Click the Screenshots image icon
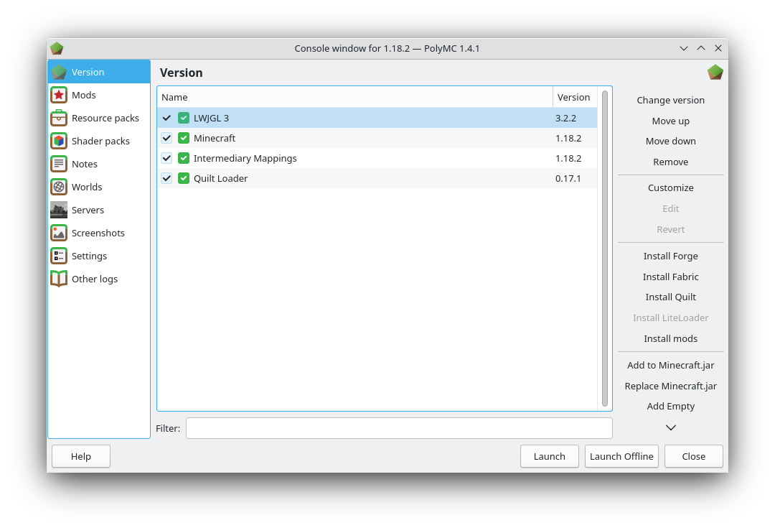Screen dimensions: 775x528 (x=59, y=233)
